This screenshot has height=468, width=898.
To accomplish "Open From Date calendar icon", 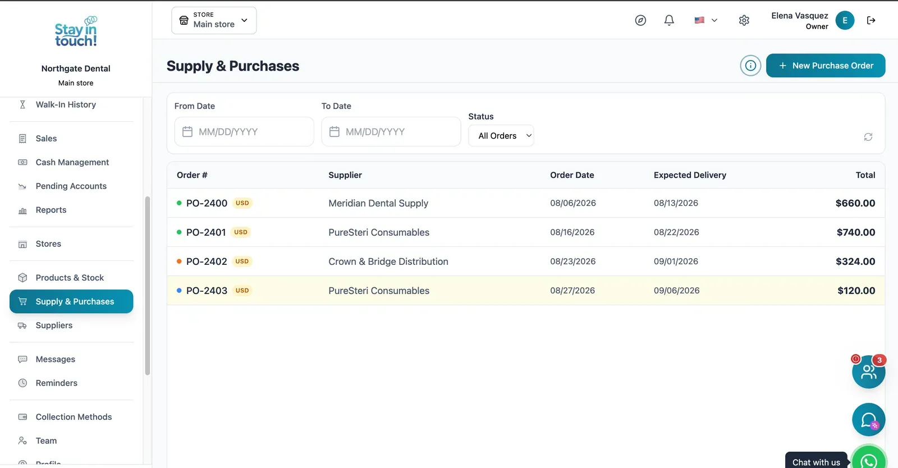I will [187, 132].
